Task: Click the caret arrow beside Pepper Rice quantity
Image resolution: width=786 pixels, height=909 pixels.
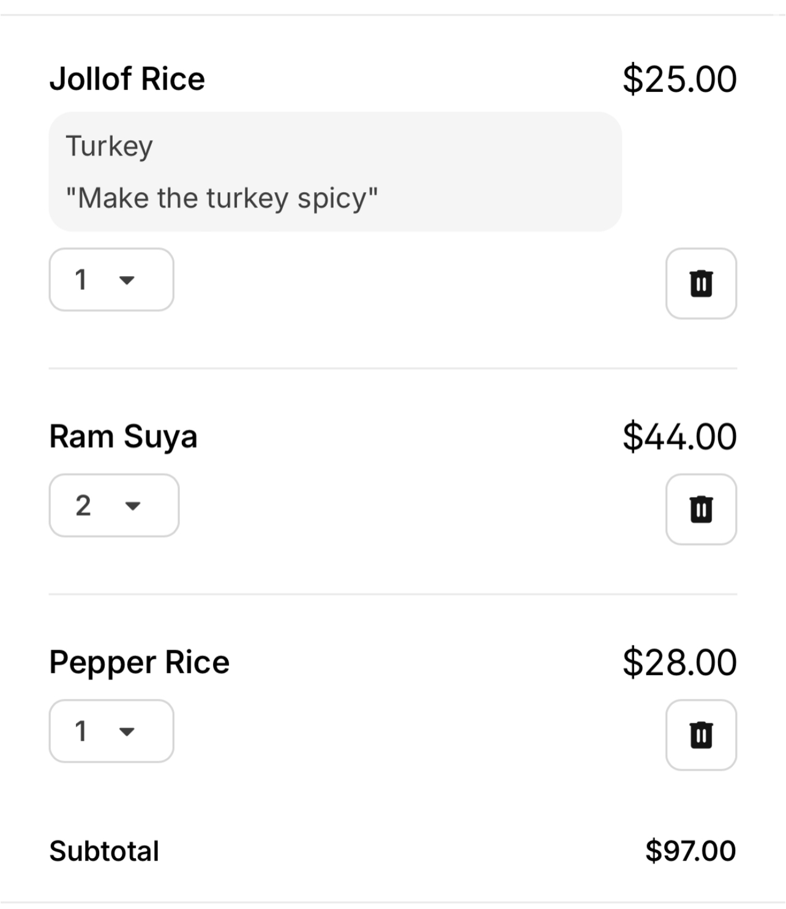Action: coord(127,731)
